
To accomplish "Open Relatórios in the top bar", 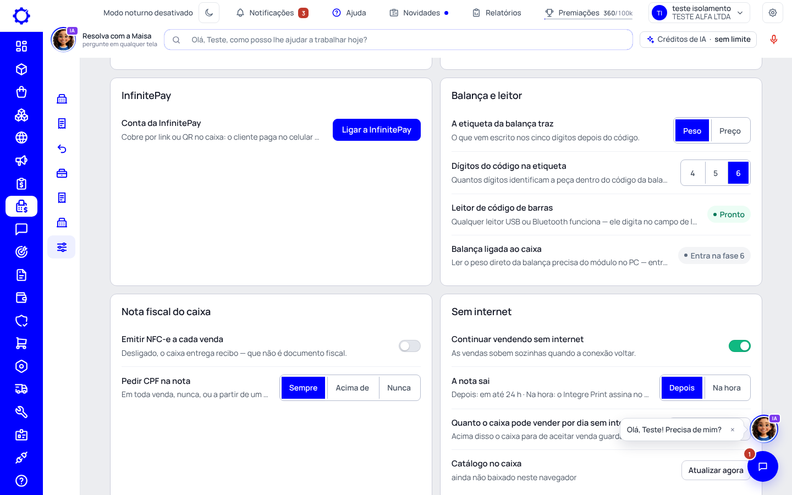I will (x=497, y=13).
